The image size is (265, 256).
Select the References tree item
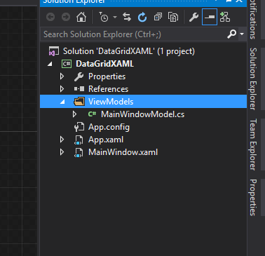tap(108, 89)
